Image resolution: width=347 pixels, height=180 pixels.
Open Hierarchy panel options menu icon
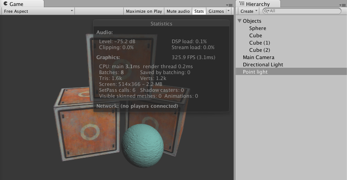click(x=342, y=5)
